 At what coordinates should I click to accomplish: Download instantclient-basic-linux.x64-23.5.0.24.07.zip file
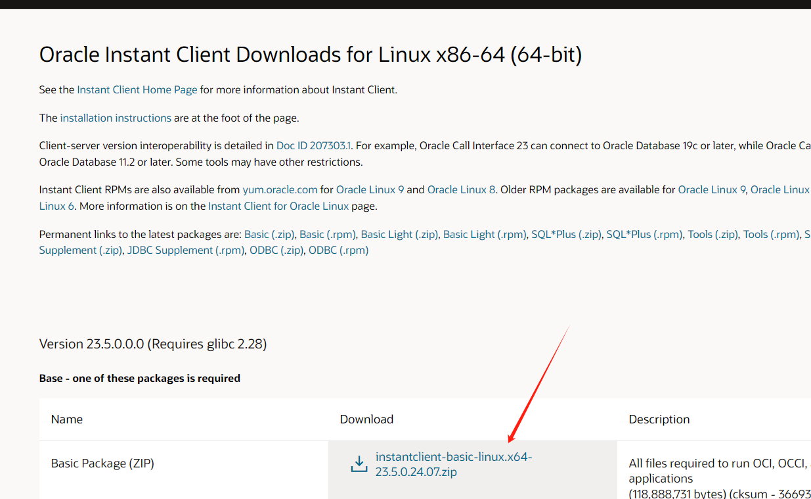(x=454, y=464)
